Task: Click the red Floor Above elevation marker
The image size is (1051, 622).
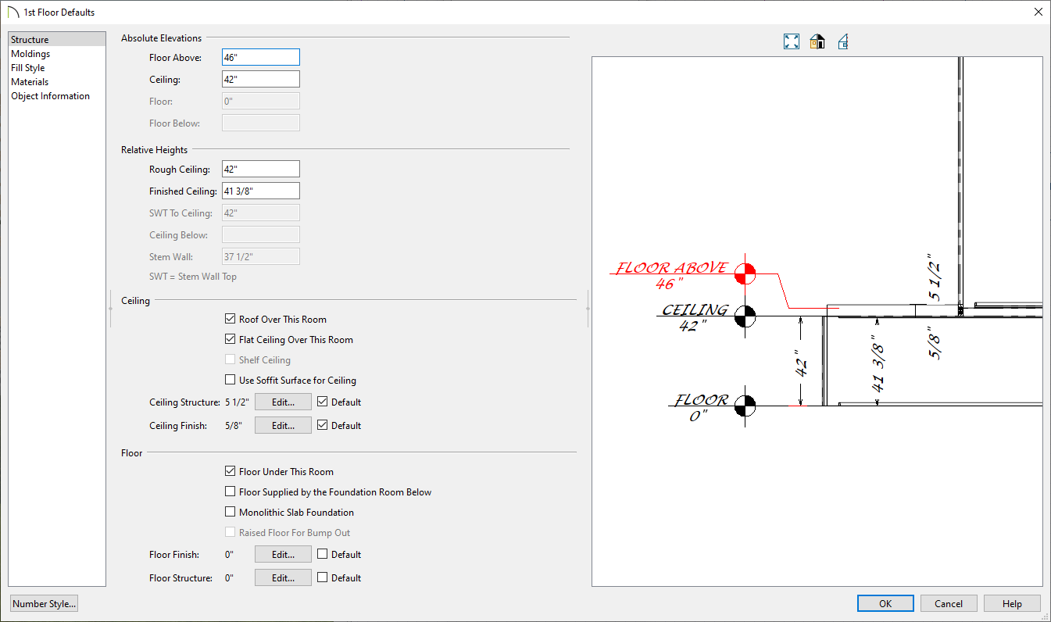Action: pos(745,273)
